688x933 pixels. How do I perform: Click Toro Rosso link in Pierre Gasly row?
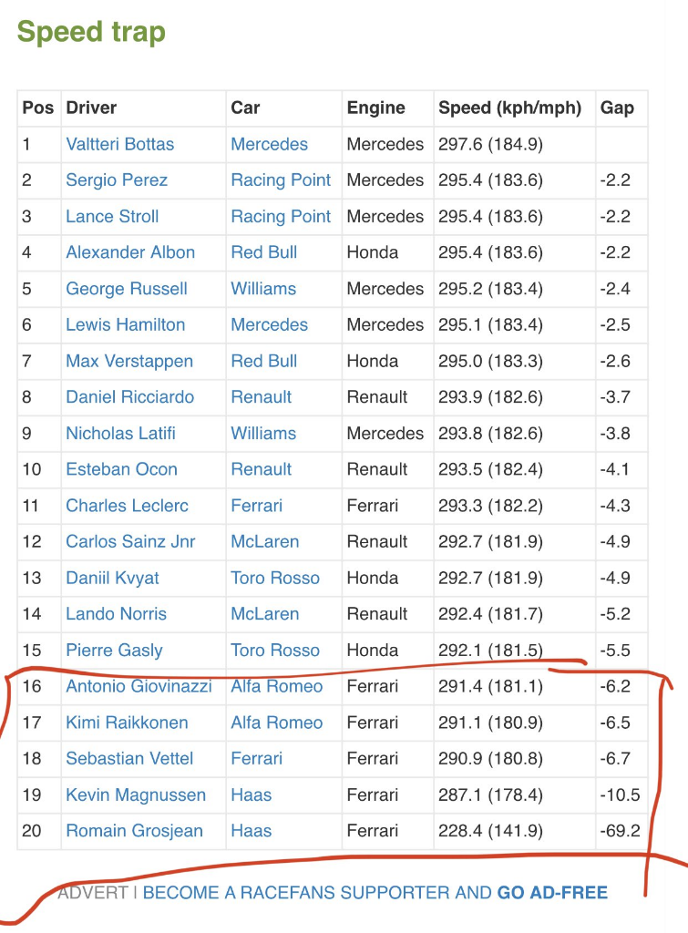click(275, 651)
